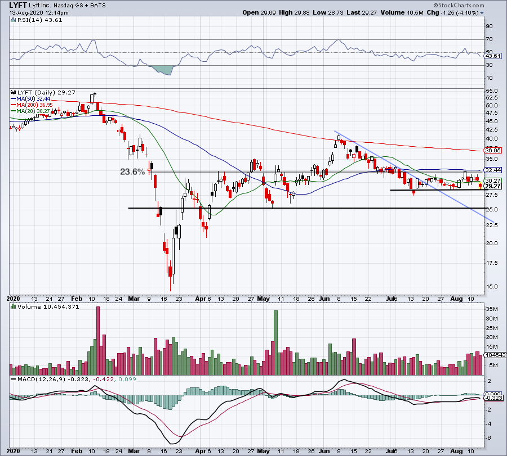Click the Volume 10,454,371 legend text
This screenshot has width=507, height=456.
coord(48,306)
